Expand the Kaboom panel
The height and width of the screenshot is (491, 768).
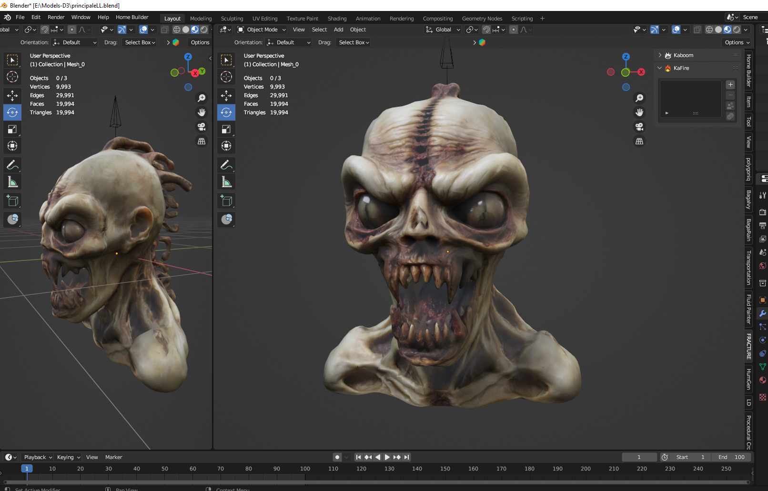point(660,55)
